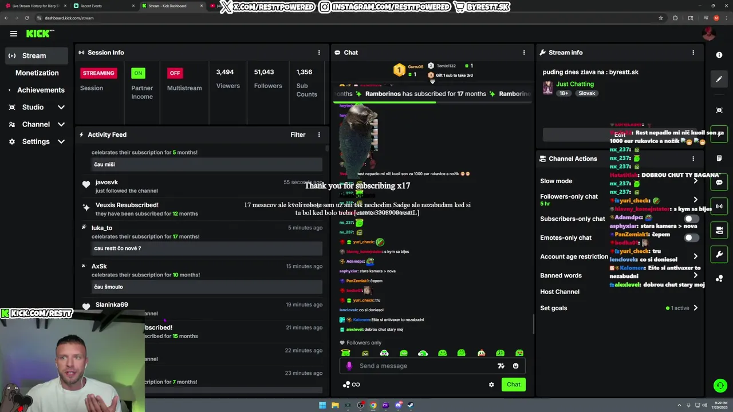Click Veuxis Resubscribed entry
The height and width of the screenshot is (412, 733).
(x=203, y=209)
